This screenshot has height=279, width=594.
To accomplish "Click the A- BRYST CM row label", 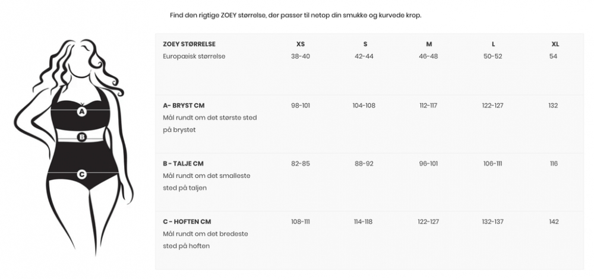I will pos(183,106).
